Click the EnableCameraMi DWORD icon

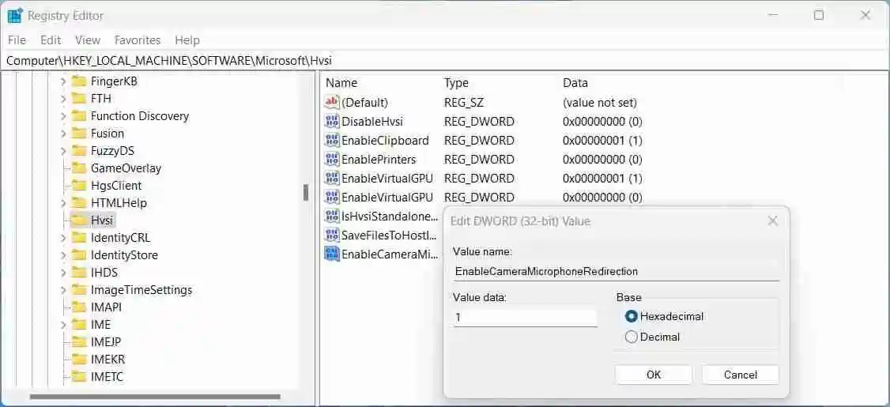pyautogui.click(x=331, y=254)
